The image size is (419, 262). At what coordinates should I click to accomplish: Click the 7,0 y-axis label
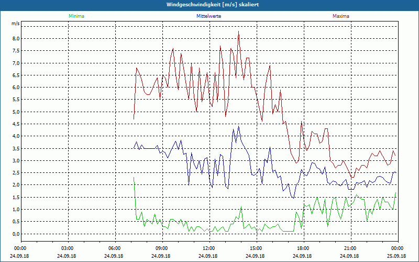(16, 63)
